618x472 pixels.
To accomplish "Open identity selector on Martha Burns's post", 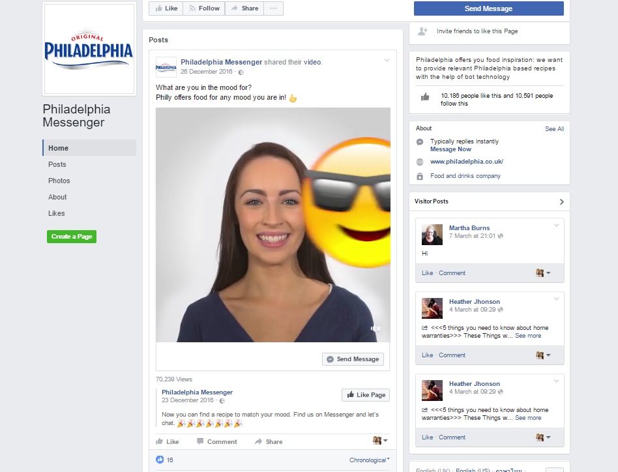I will point(543,273).
